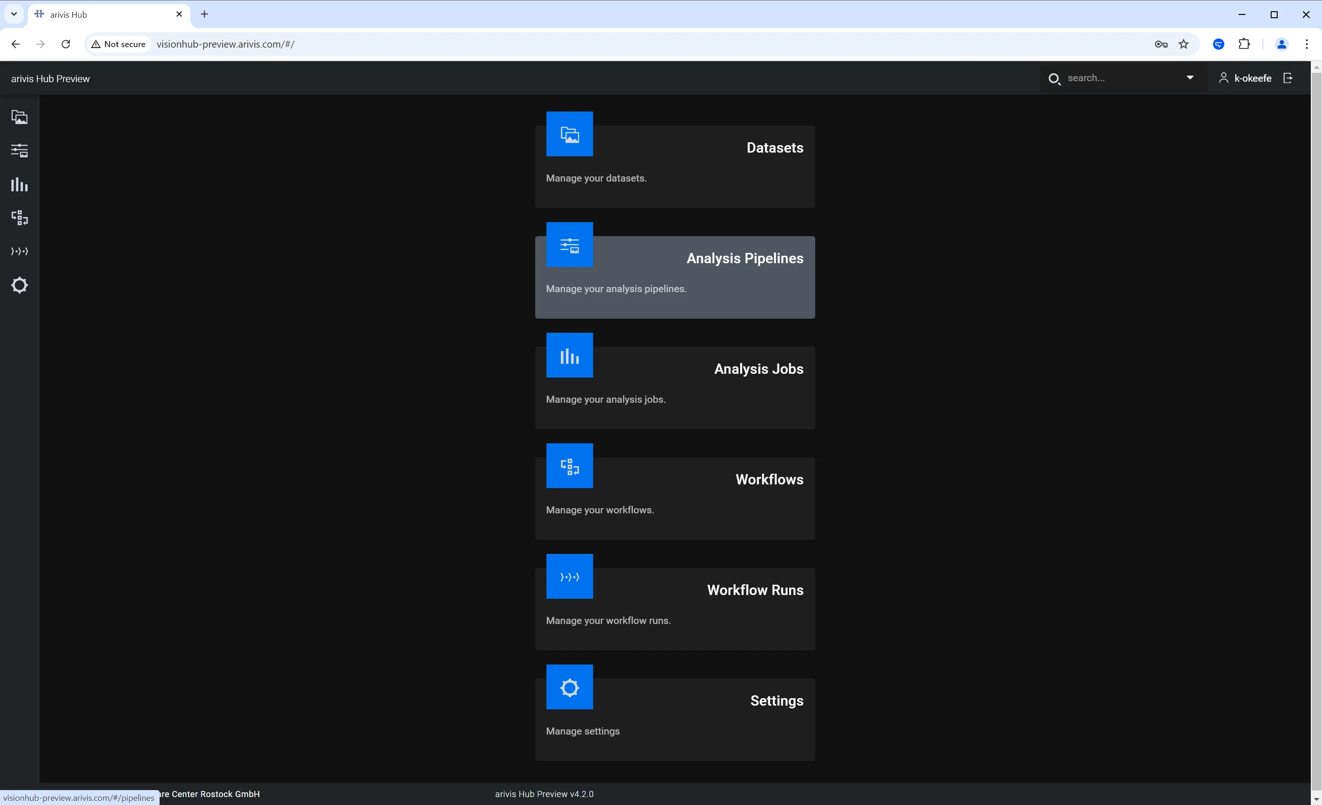Screen dimensions: 1322x805
Task: Click the blue Analysis Jobs card icon
Action: pyautogui.click(x=569, y=355)
